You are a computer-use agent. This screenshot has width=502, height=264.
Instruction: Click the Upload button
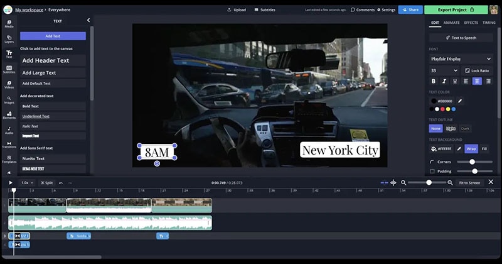[x=237, y=10]
